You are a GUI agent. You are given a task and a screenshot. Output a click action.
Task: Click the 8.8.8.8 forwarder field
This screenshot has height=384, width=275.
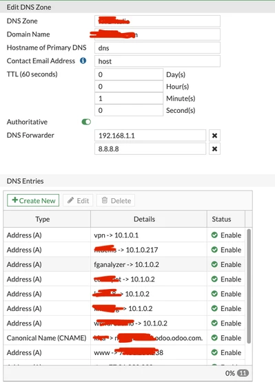[x=150, y=149]
